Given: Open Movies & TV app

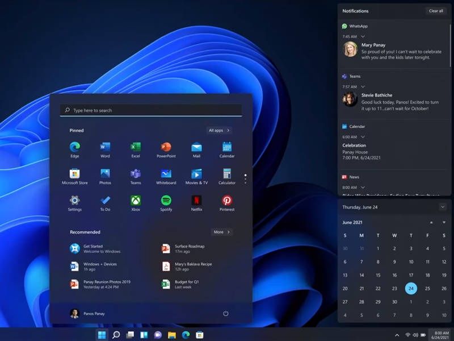Looking at the screenshot, I should point(196,176).
